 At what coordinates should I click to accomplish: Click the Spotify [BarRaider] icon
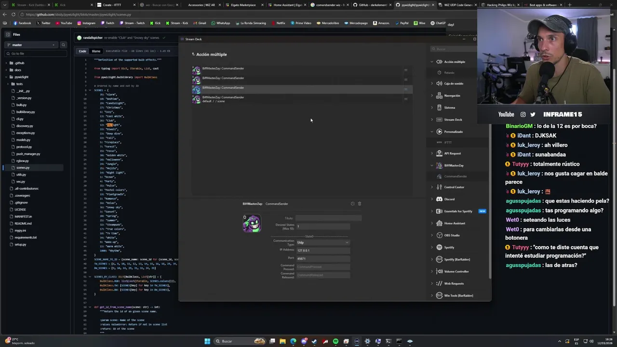(x=439, y=259)
